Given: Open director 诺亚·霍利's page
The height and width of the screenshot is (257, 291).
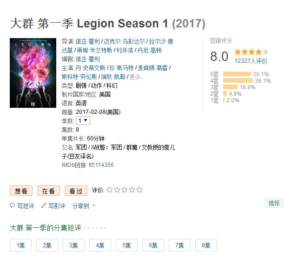Looking at the screenshot, I should tap(87, 41).
